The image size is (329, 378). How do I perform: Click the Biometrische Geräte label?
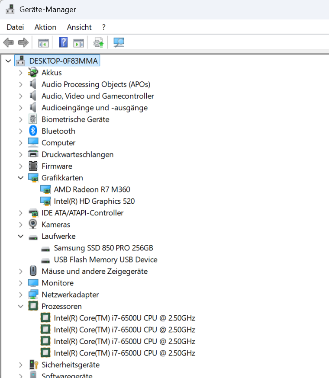pos(75,119)
